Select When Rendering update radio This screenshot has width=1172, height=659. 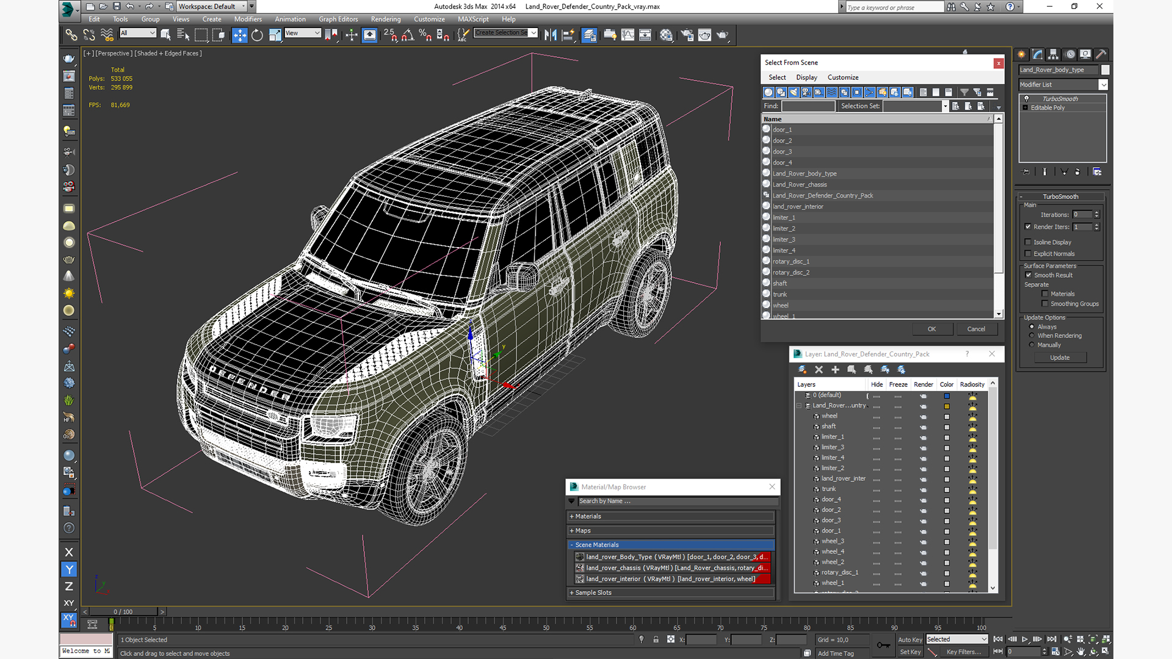(1032, 336)
